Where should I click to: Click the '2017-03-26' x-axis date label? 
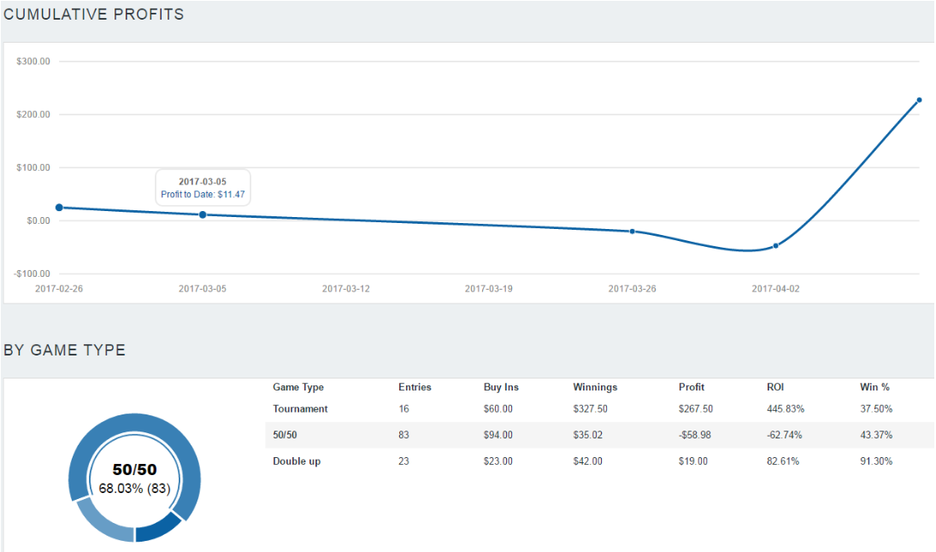(x=633, y=289)
